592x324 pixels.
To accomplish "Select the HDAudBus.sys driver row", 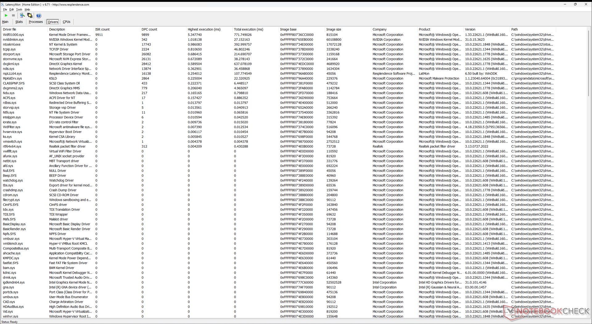I will click(279, 307).
